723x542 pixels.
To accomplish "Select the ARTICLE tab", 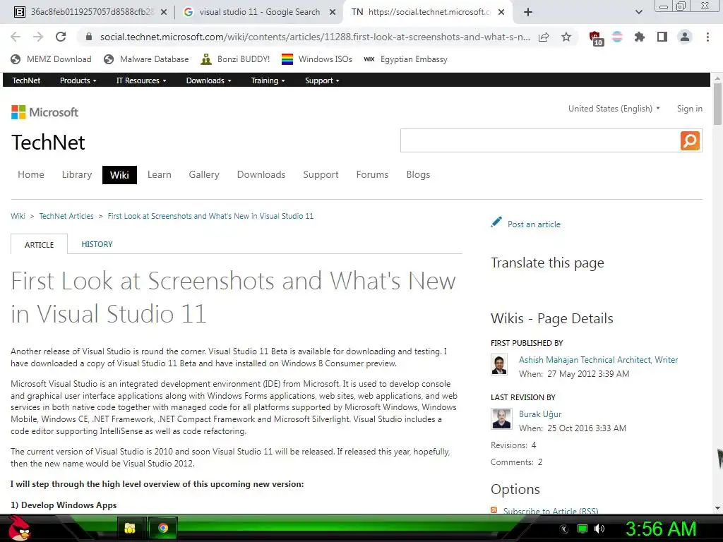I will tap(40, 244).
